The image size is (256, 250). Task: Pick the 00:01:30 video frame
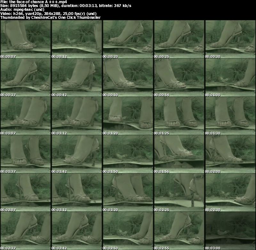coord(230,116)
